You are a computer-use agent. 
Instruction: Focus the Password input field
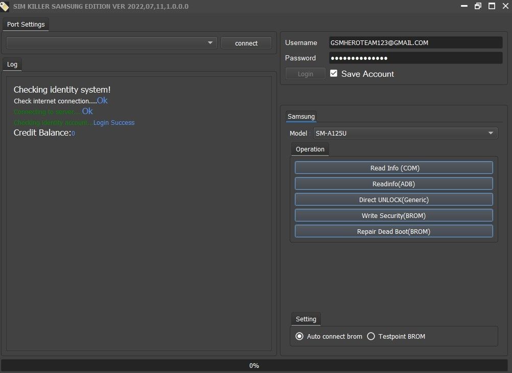tap(415, 58)
